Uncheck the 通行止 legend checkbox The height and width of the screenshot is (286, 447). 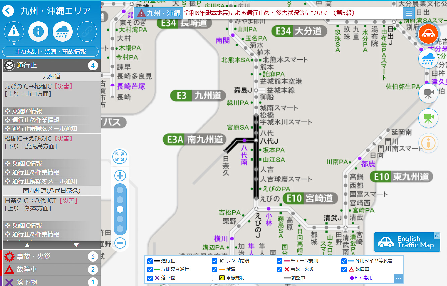150,261
